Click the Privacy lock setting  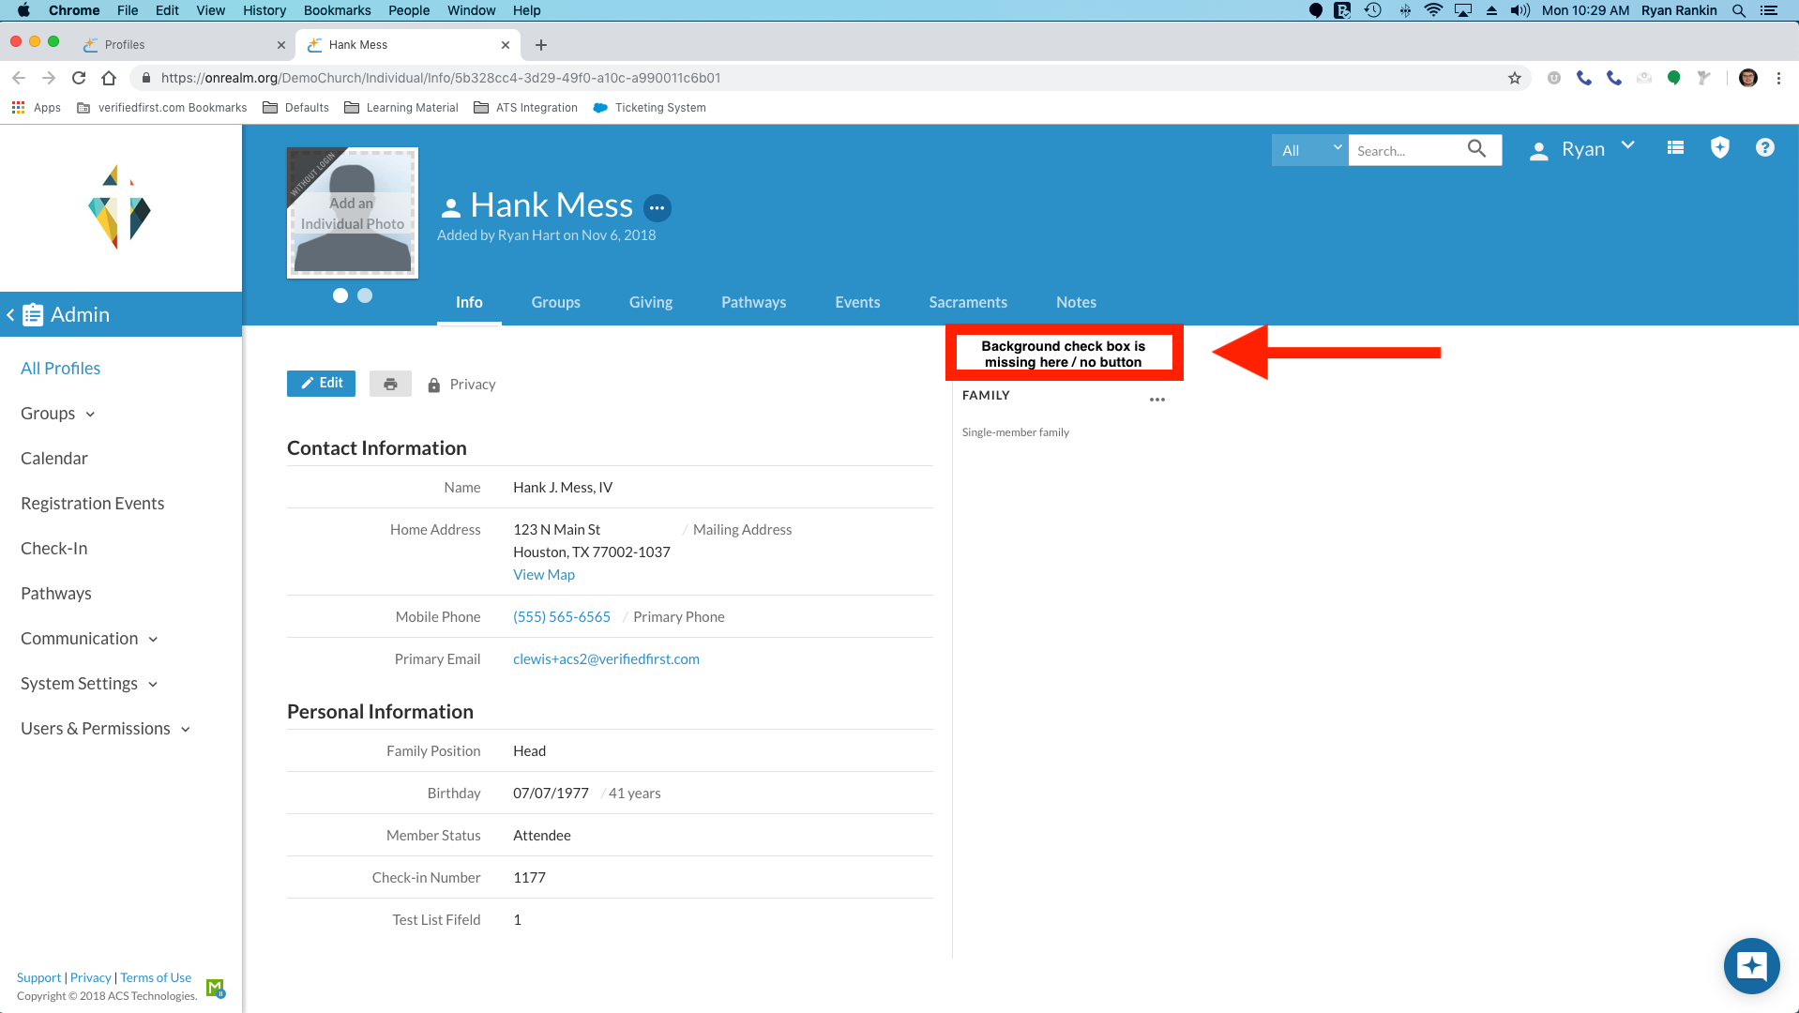[461, 385]
